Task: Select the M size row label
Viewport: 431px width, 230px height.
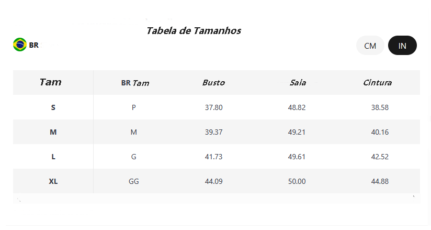Action: (53, 132)
